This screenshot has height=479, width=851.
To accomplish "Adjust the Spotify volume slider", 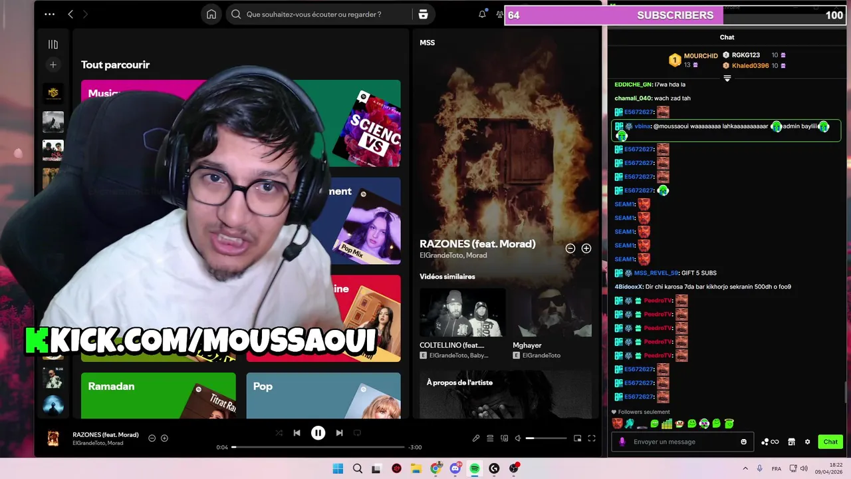I will pyautogui.click(x=546, y=438).
